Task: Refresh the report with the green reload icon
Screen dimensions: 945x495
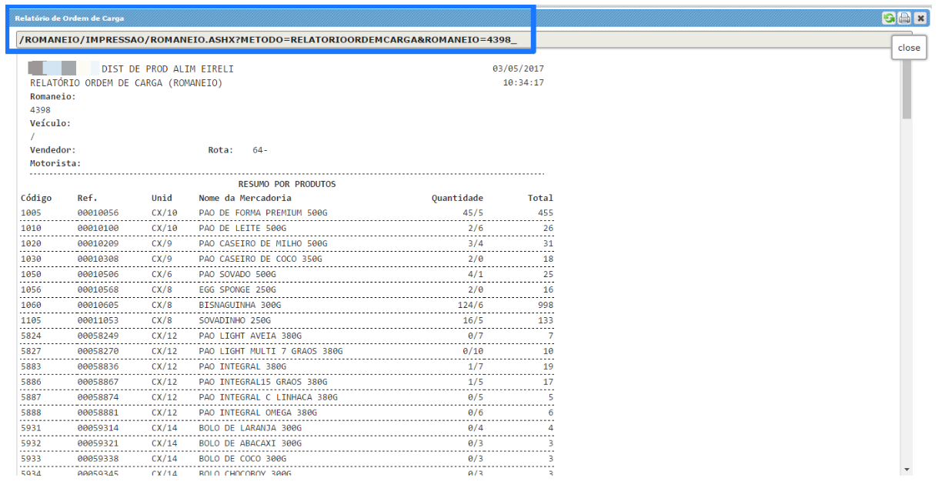Action: pyautogui.click(x=890, y=18)
